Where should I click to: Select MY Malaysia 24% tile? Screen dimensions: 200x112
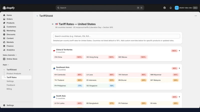click(x=164, y=80)
